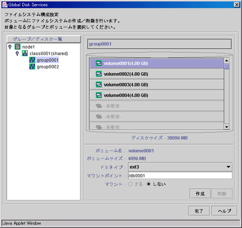The width and height of the screenshot is (242, 228).
Task: Click the volume0002 volume icon
Action: 99,74
